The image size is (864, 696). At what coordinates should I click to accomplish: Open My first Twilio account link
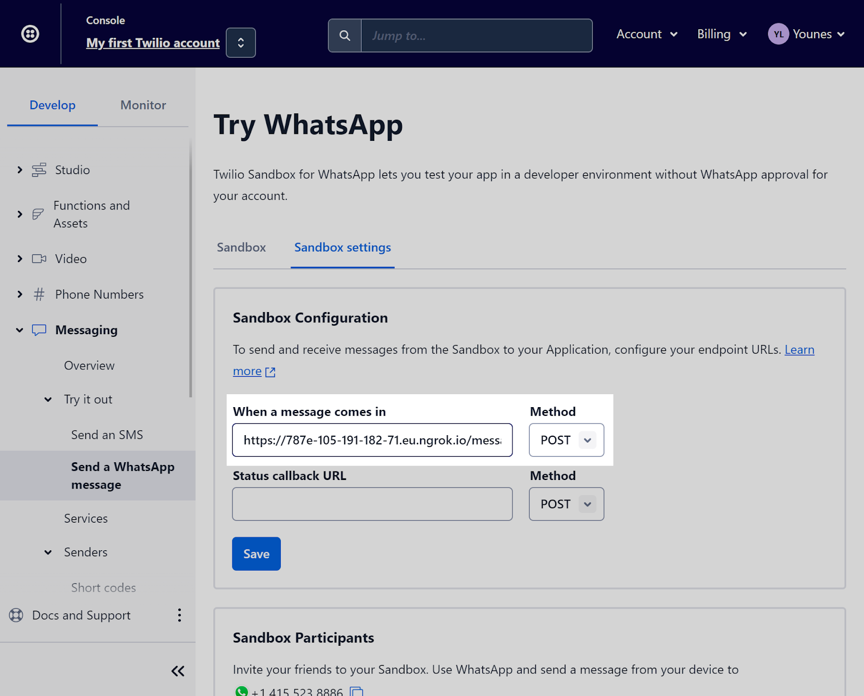tap(153, 43)
